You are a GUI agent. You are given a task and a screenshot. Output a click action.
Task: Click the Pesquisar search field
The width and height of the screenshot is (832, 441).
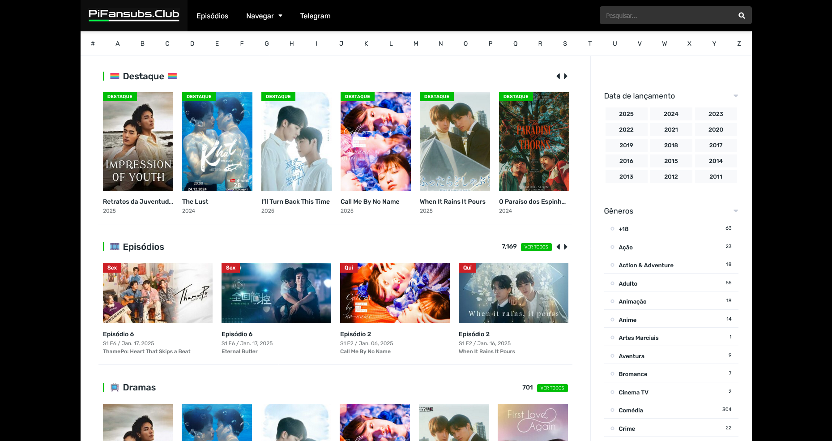click(x=667, y=16)
